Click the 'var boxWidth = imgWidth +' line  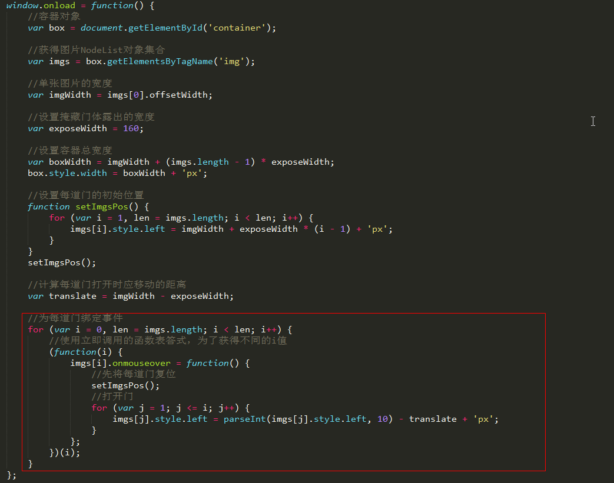point(181,162)
